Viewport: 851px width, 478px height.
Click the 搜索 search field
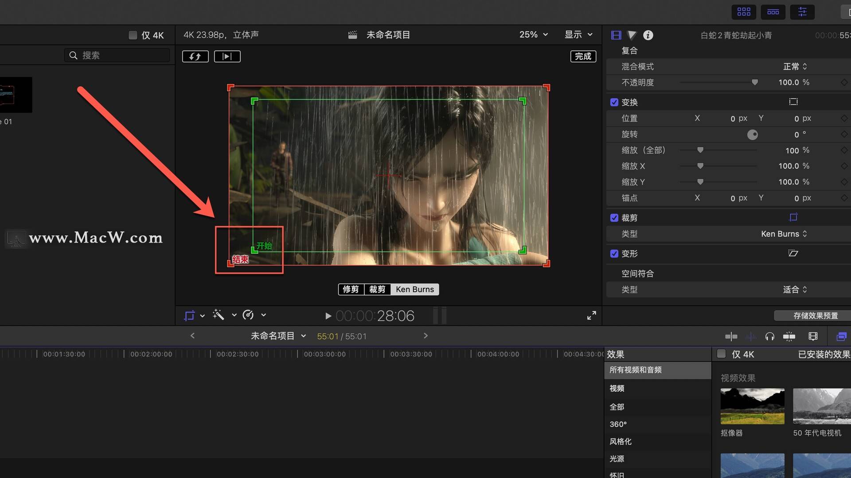click(117, 55)
